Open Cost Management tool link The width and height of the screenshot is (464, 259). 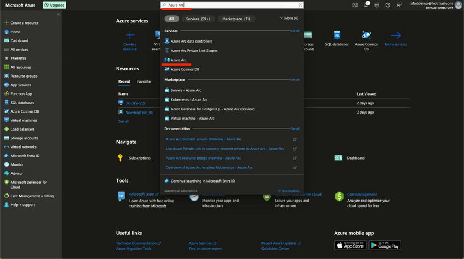362,195
